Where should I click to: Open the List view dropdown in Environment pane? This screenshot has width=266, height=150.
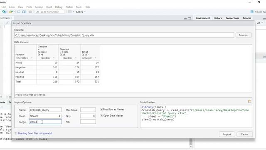click(259, 23)
